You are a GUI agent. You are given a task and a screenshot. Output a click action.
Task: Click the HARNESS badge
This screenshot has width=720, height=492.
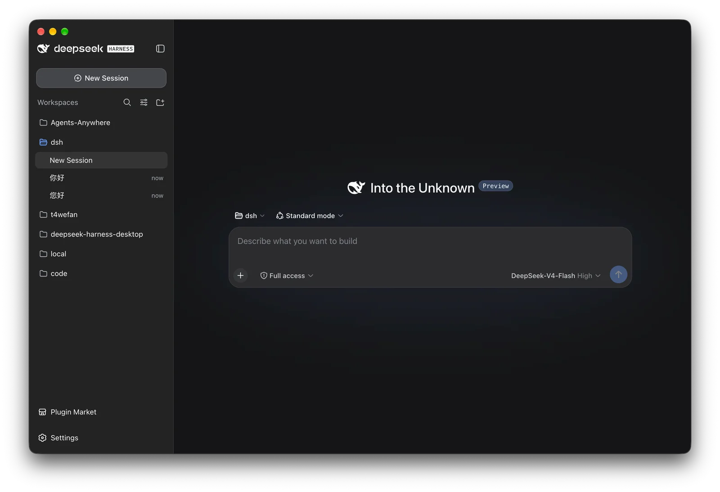[121, 49]
